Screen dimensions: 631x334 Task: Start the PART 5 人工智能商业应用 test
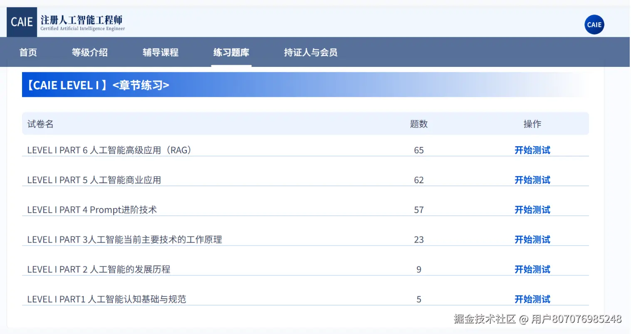coord(532,180)
